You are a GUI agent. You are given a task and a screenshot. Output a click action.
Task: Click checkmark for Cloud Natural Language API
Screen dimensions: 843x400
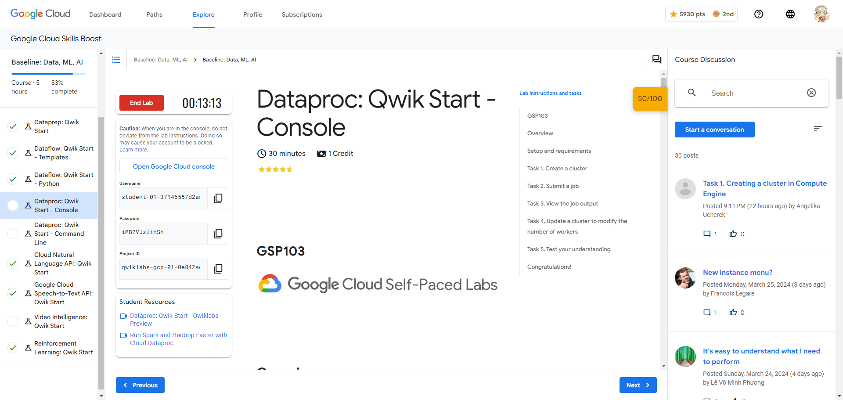point(13,263)
